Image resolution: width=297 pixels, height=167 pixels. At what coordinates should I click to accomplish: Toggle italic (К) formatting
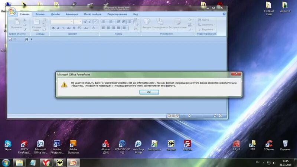(58, 28)
